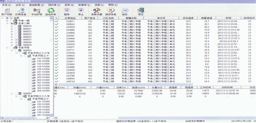Uncheck the 000027 tree checkbox
Screen dimensions: 256x123
pyautogui.click(x=16, y=40)
